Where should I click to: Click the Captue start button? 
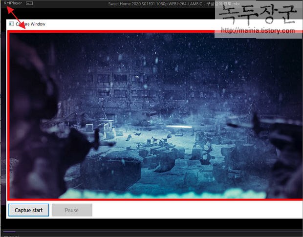29,210
